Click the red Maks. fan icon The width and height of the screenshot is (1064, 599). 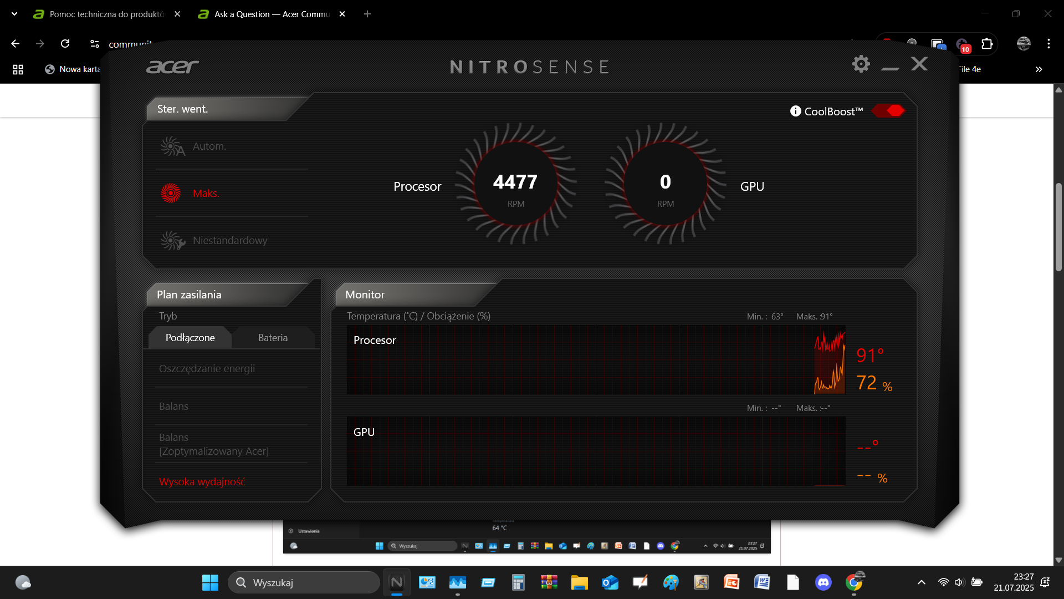(x=171, y=193)
